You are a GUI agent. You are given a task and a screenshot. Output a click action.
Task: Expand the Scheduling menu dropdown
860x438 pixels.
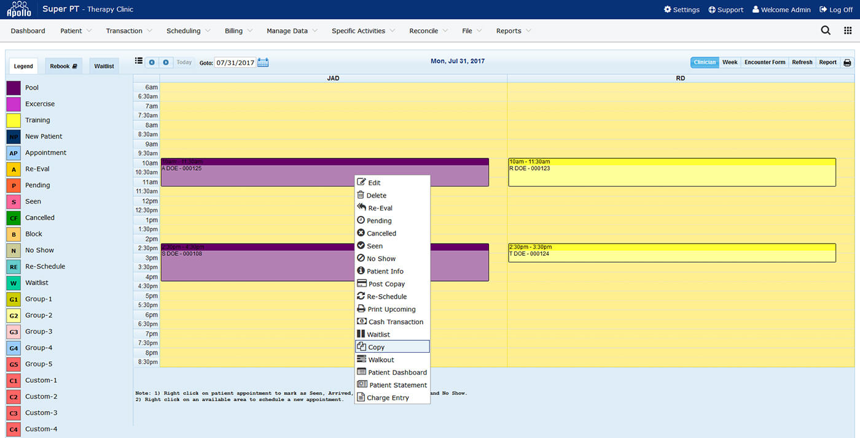tap(188, 31)
